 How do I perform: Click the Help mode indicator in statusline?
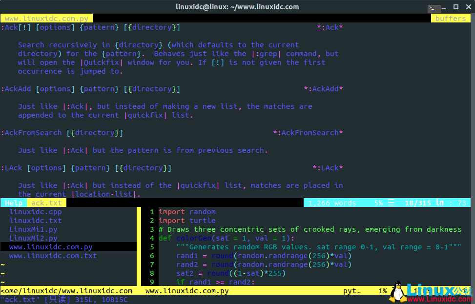click(14, 203)
